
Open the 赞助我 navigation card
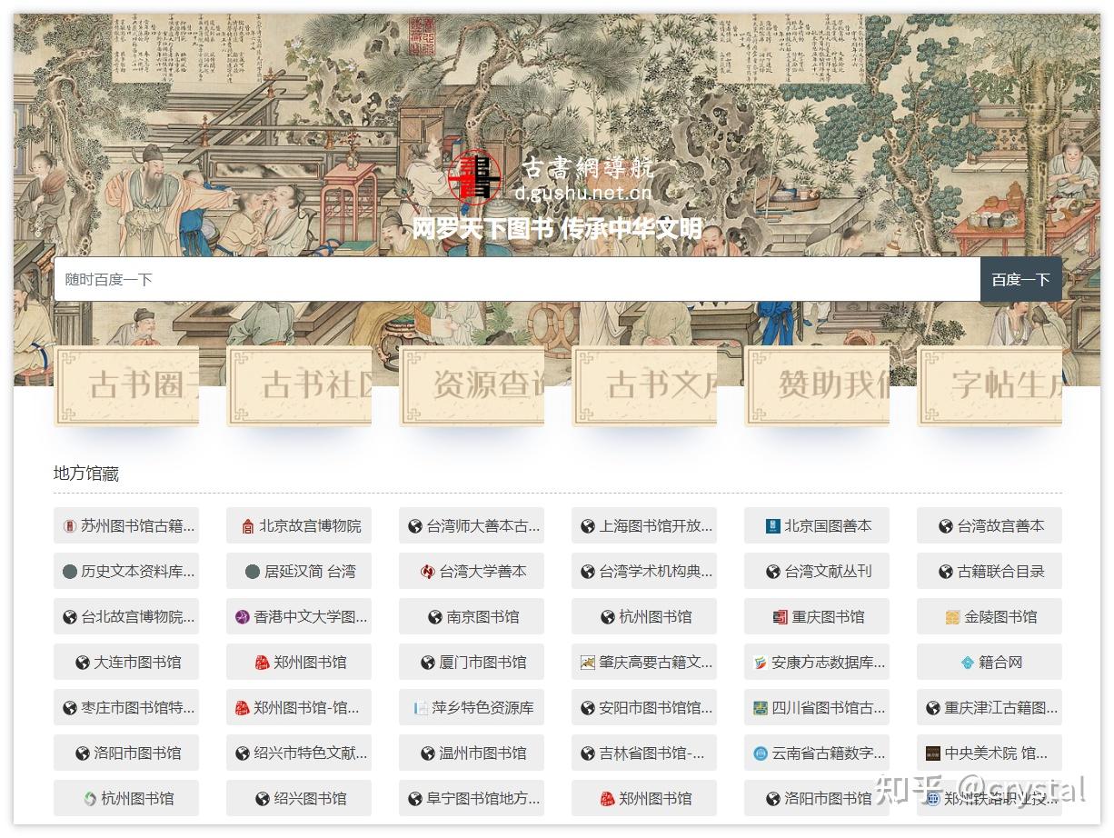coord(817,386)
